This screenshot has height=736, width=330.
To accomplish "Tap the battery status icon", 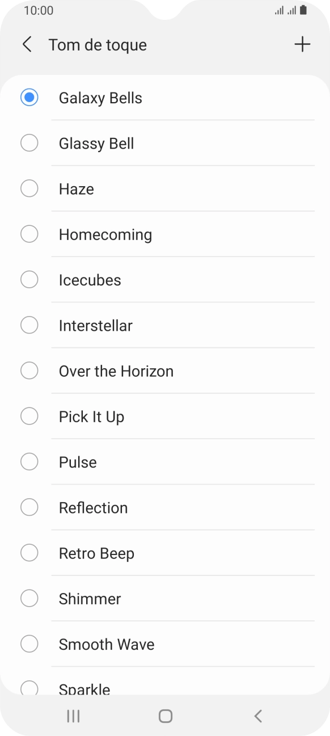I will 303,10.
